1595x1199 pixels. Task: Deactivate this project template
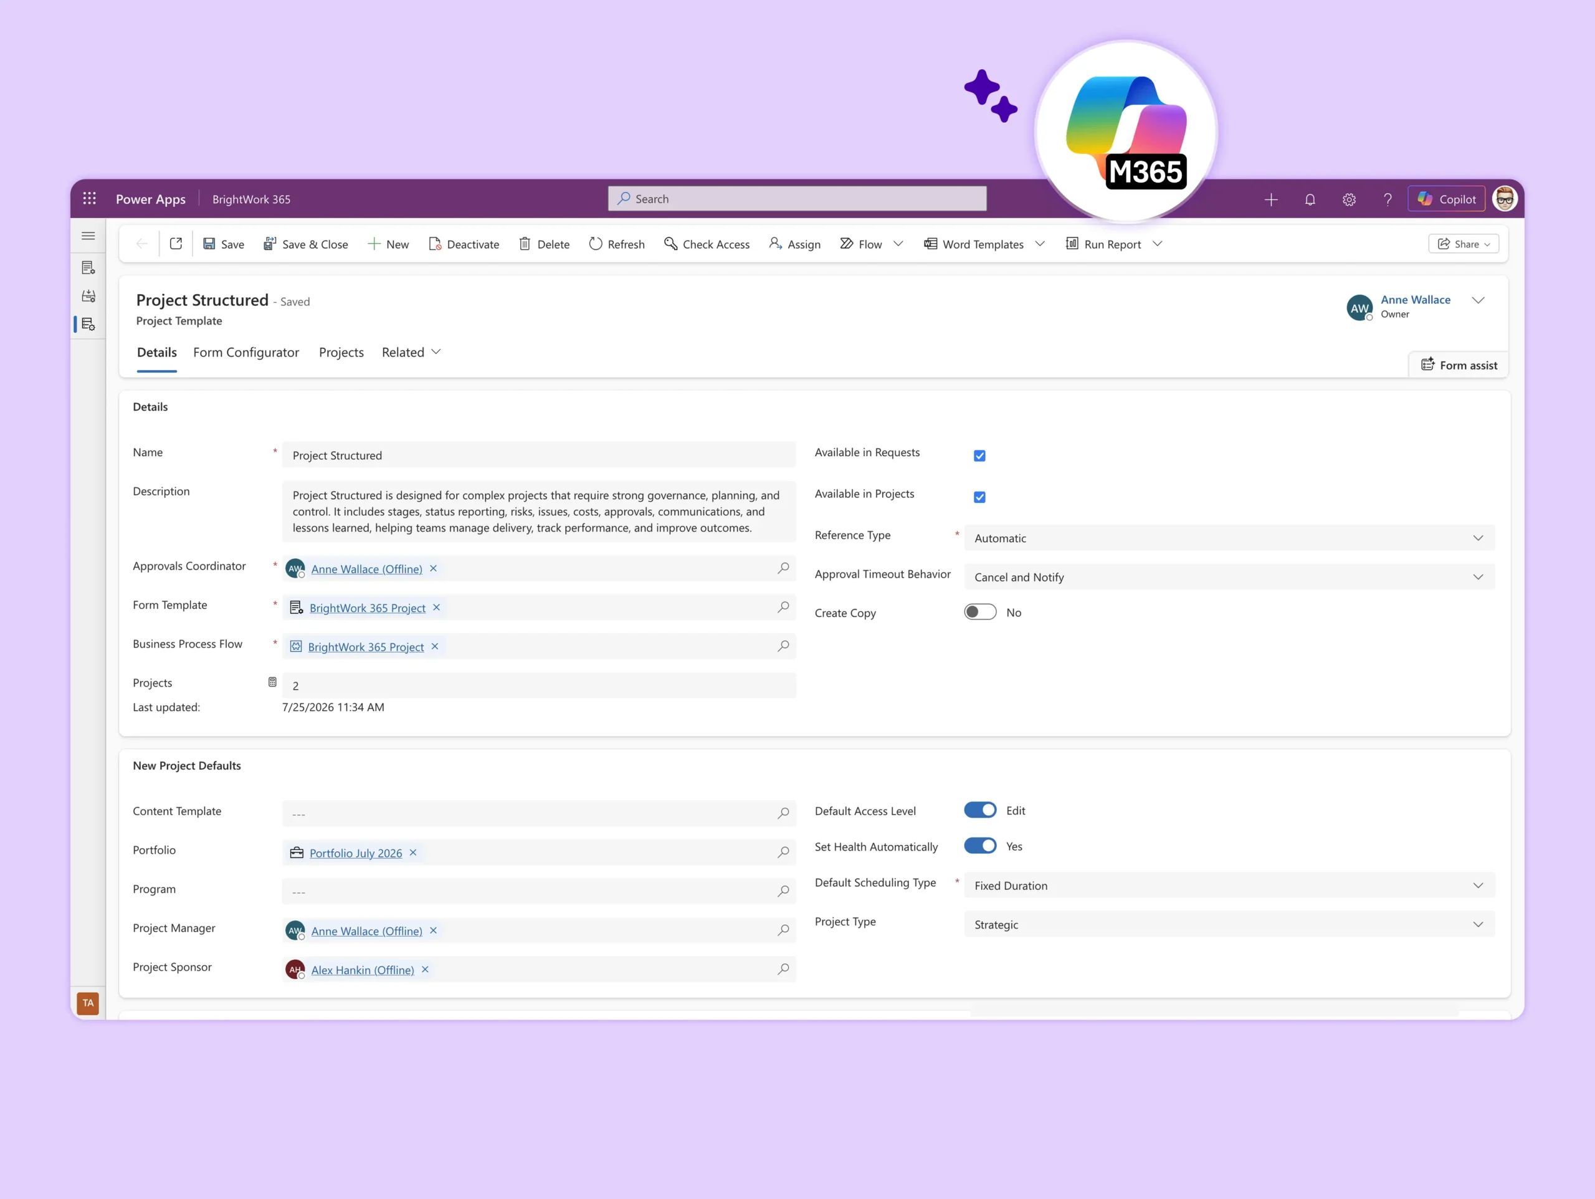(x=464, y=244)
